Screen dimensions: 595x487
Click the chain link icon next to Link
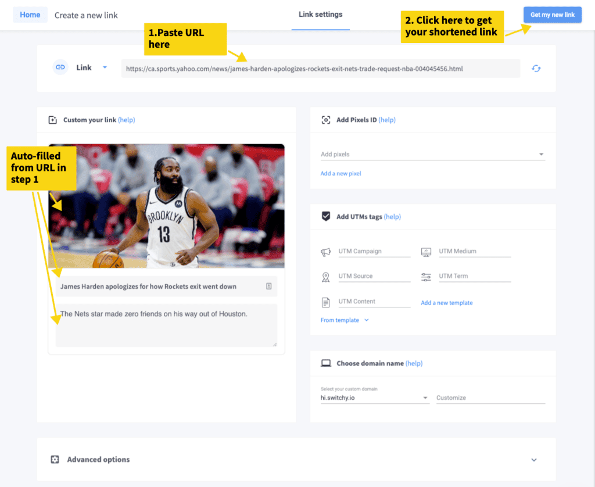pos(60,67)
